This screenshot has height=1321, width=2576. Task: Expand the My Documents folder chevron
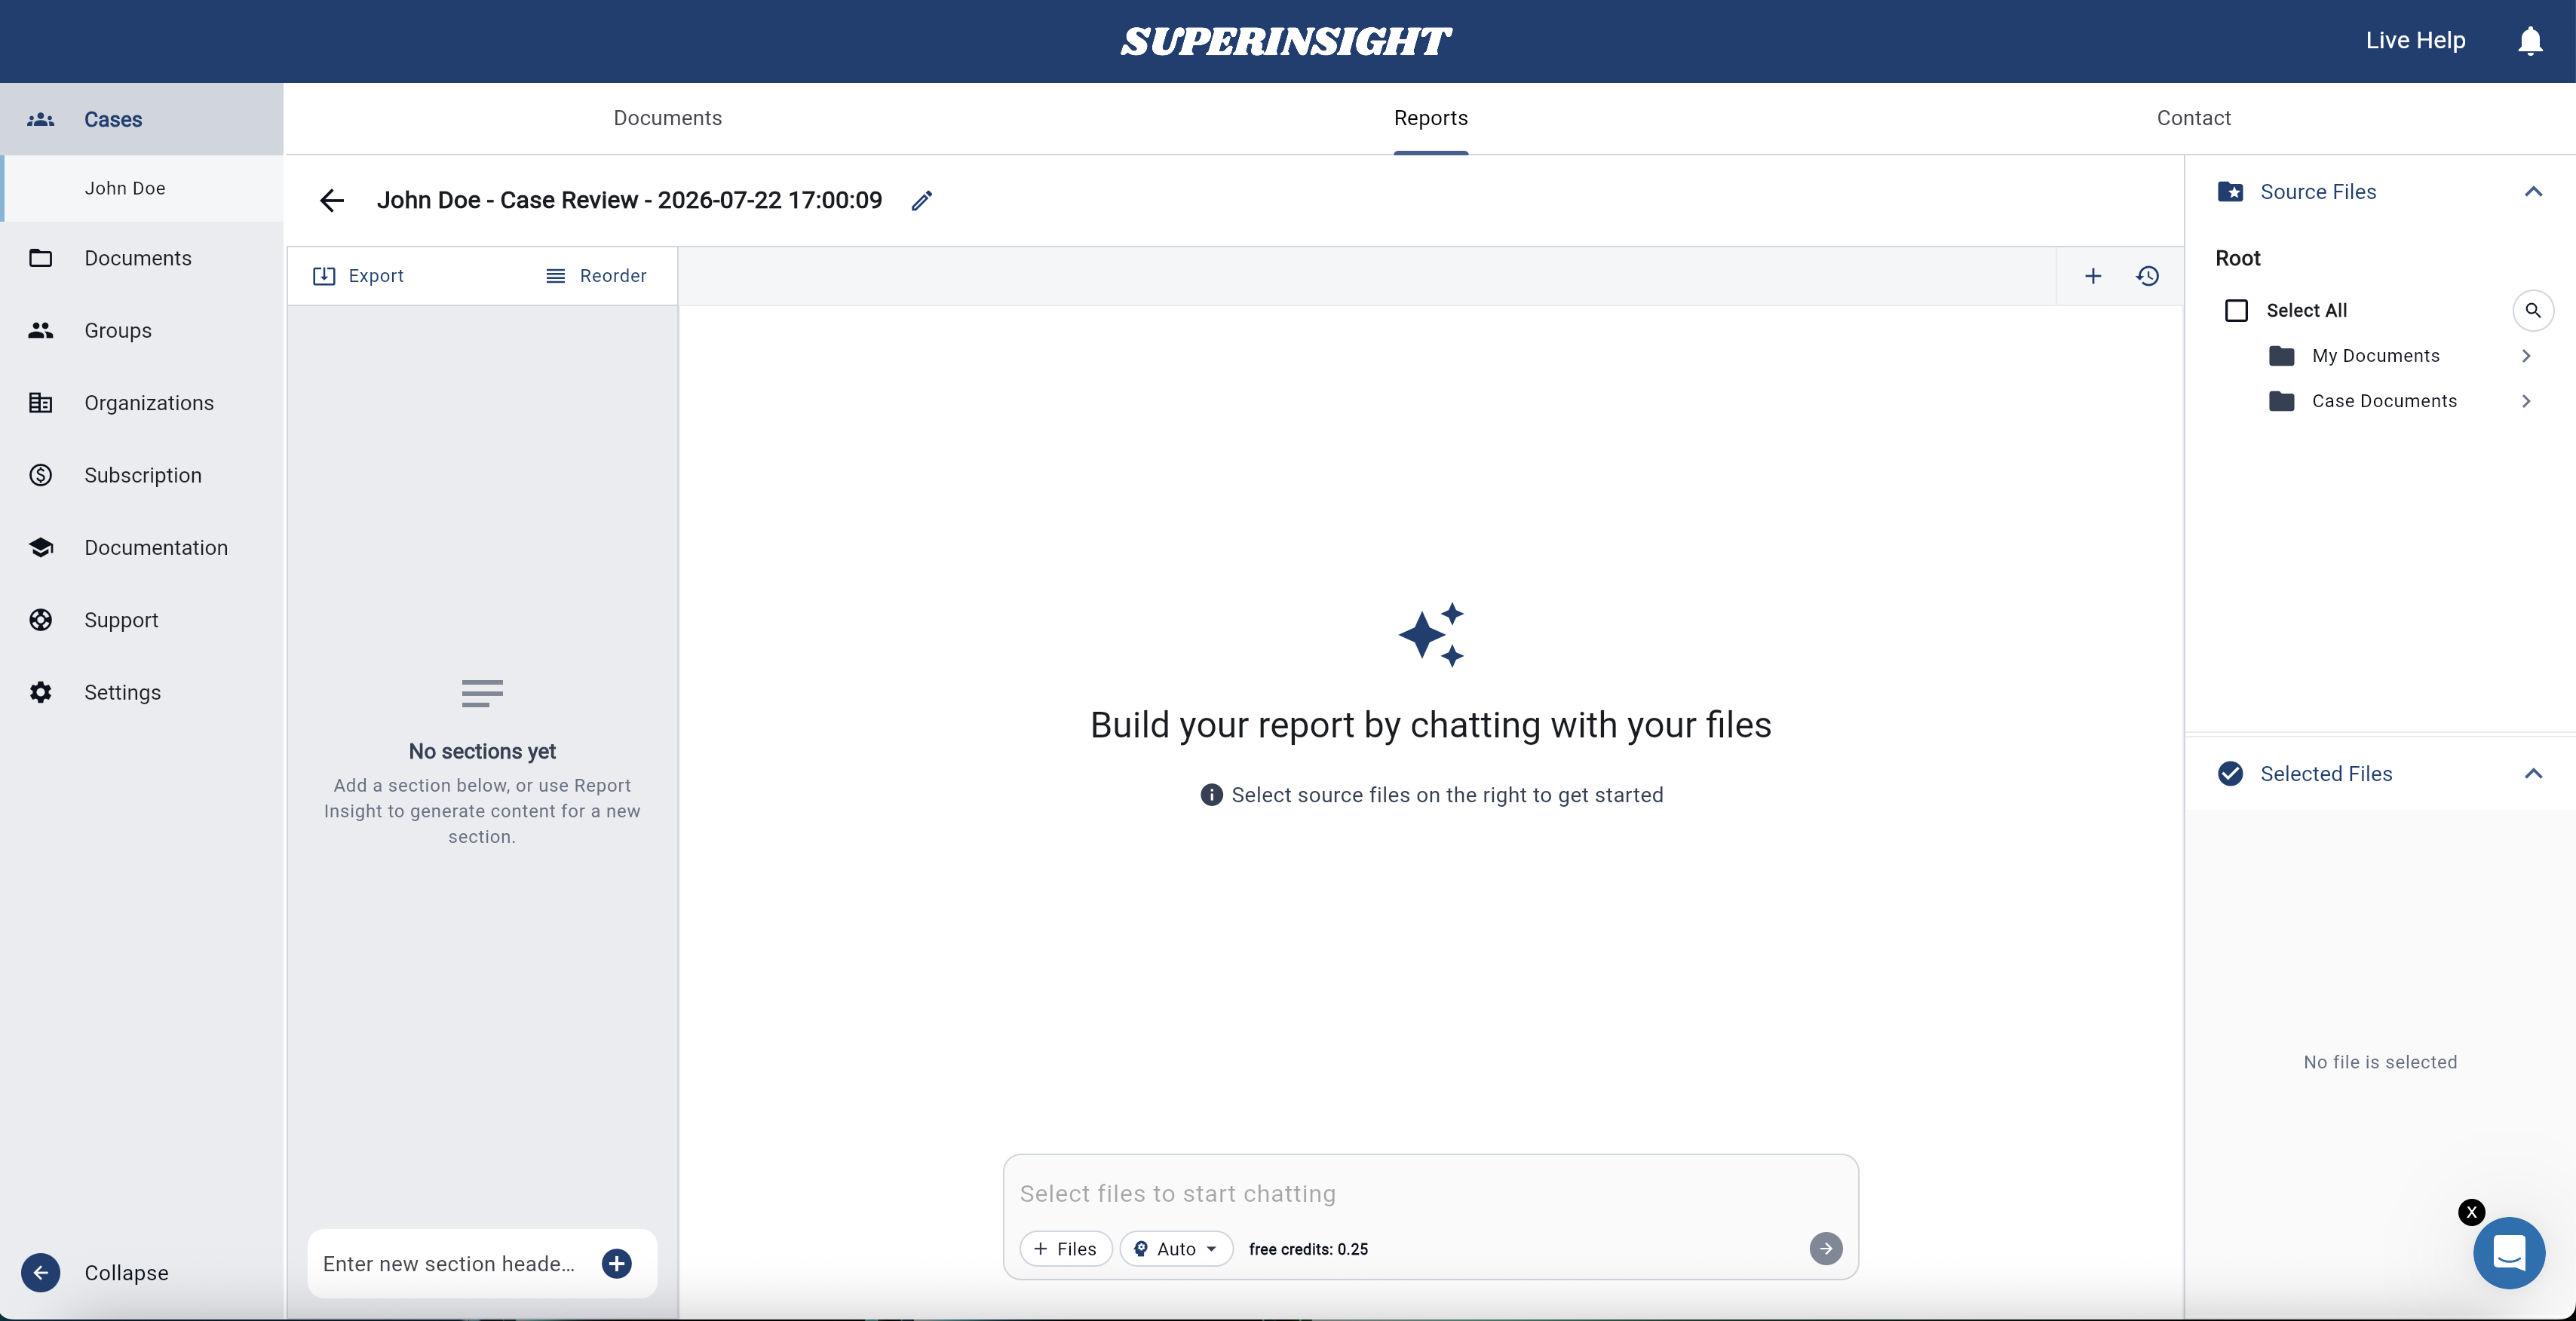point(2526,356)
